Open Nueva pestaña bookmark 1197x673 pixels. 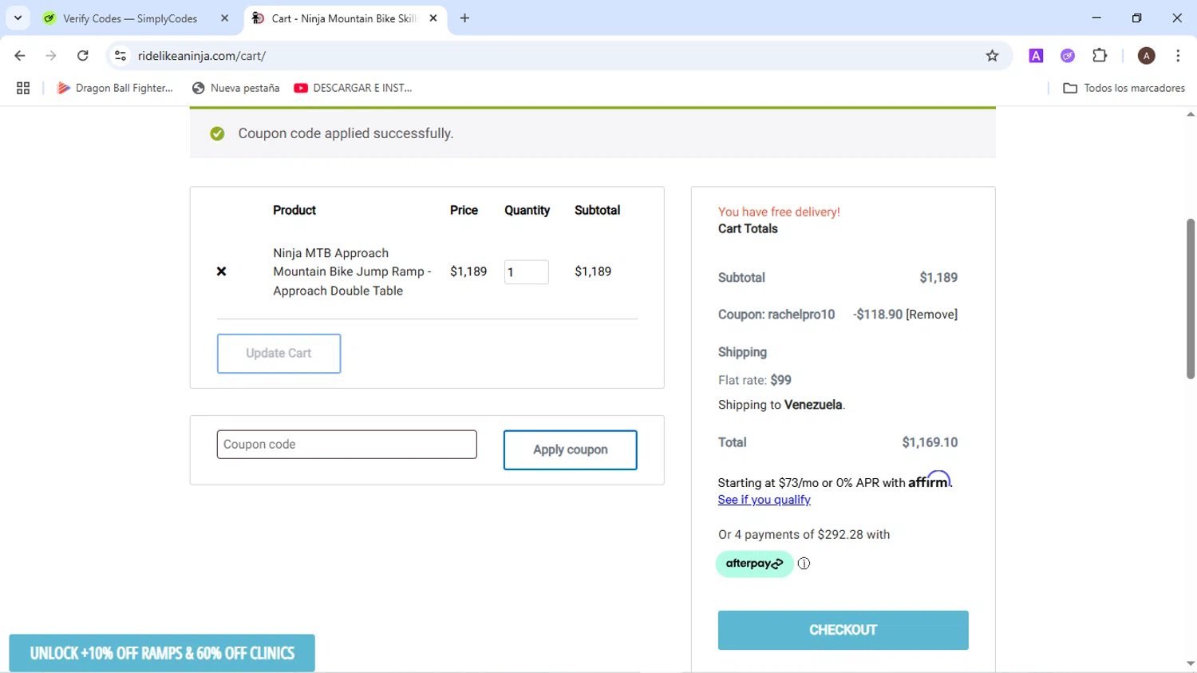tap(236, 88)
